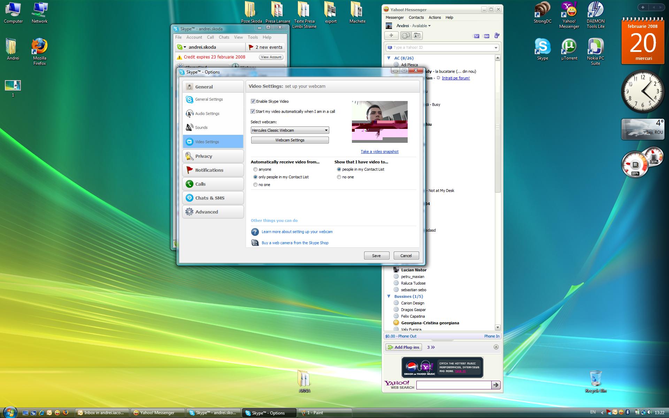Check Yahoo mail envelope icon in Messenger
The height and width of the screenshot is (418, 669).
pos(476,36)
